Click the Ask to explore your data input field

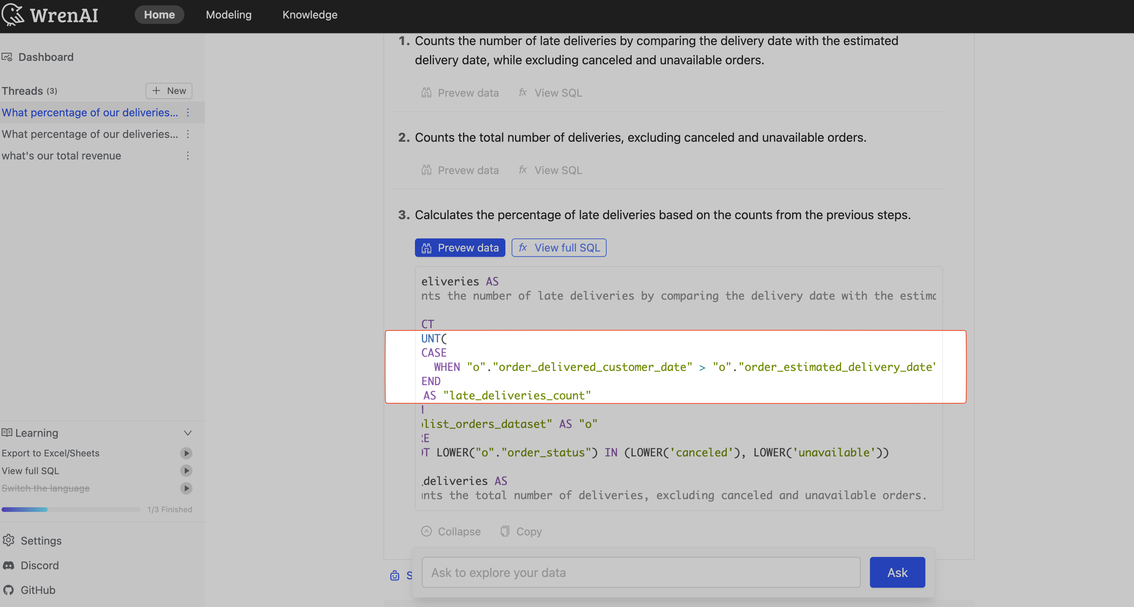coord(640,572)
